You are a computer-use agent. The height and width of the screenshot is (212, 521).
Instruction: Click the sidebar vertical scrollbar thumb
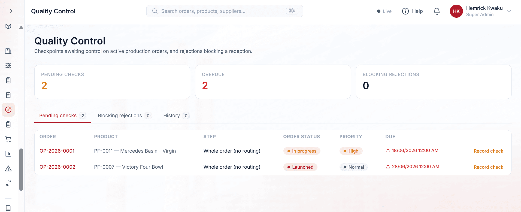(21, 169)
